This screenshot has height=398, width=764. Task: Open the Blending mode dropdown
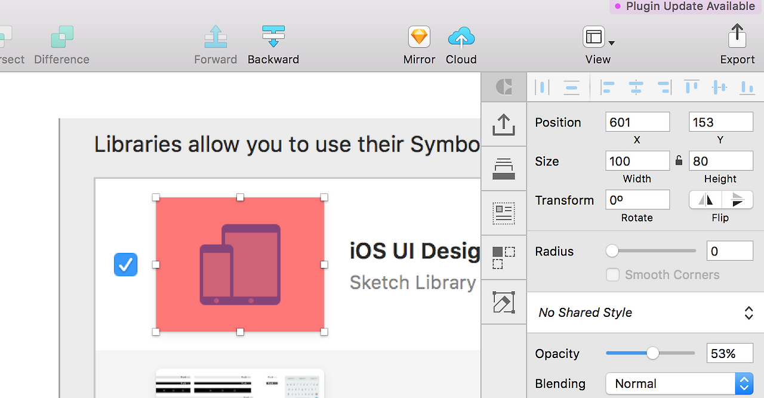point(679,384)
